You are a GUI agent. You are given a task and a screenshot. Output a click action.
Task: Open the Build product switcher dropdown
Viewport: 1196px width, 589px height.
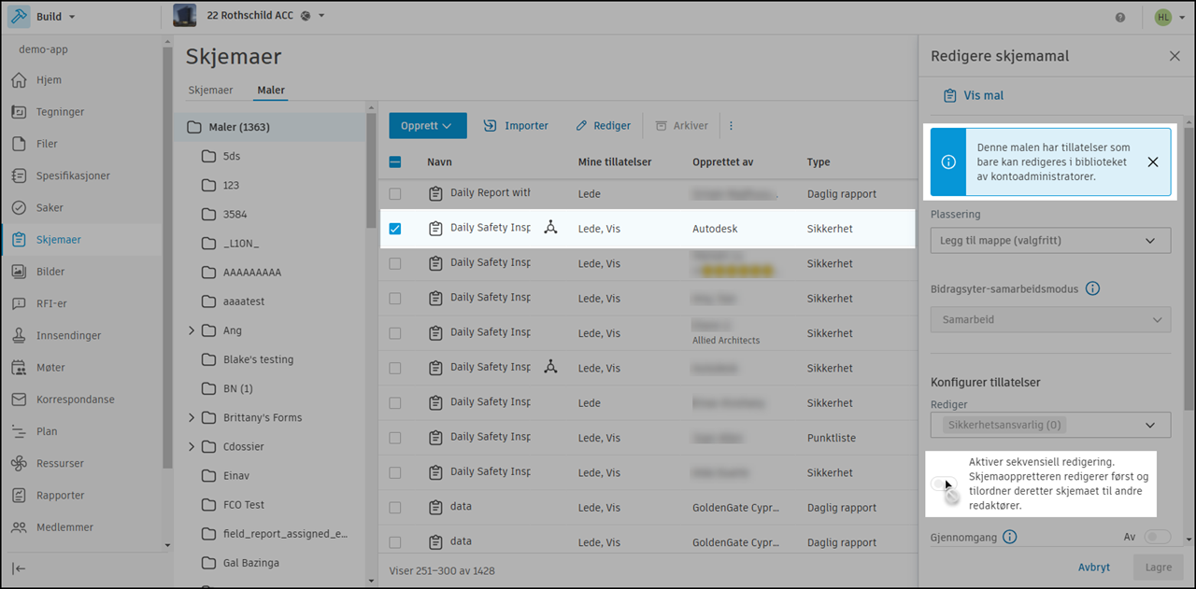point(55,17)
